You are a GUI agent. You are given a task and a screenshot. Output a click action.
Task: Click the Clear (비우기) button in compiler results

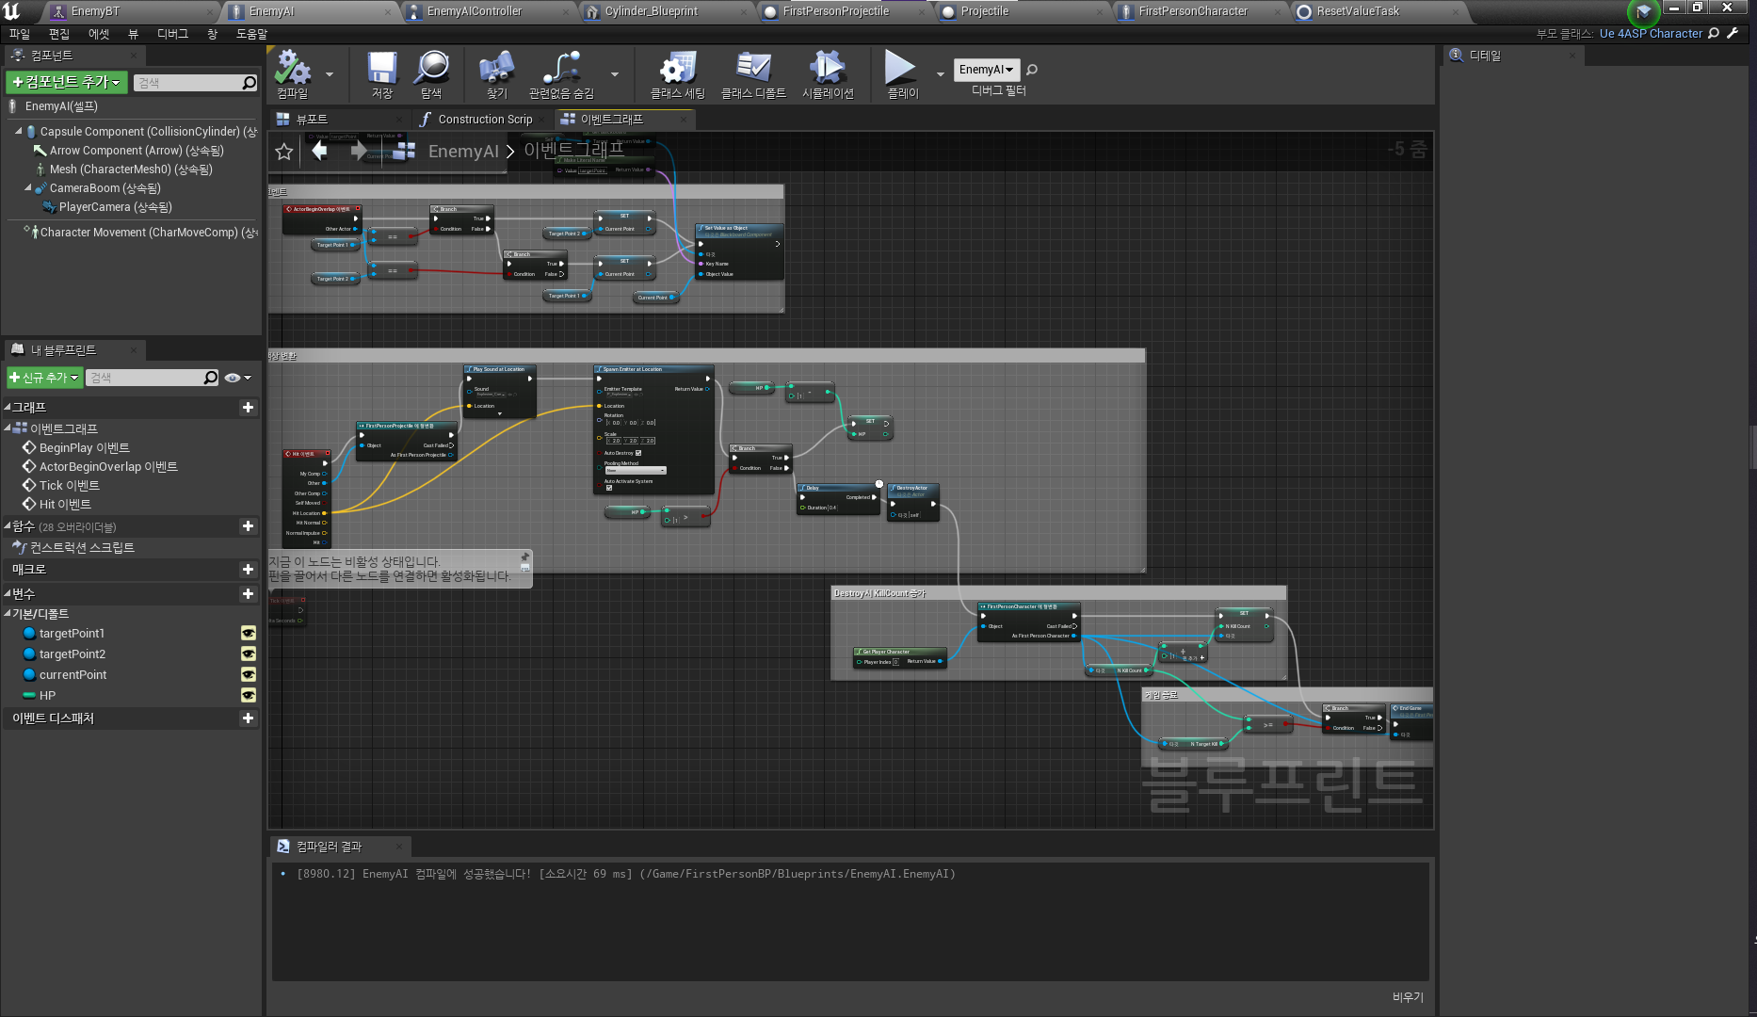tap(1408, 997)
